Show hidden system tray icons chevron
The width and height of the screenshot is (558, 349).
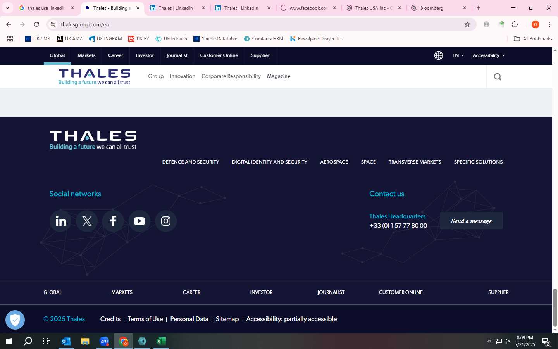(489, 341)
